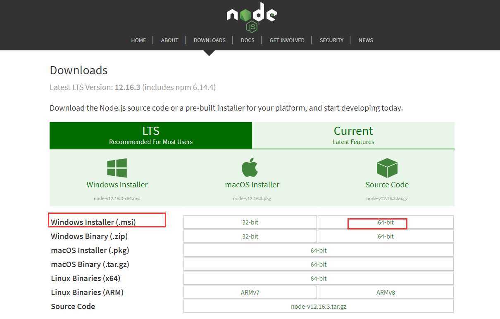Switch to the Current Latest Features tab

353,135
